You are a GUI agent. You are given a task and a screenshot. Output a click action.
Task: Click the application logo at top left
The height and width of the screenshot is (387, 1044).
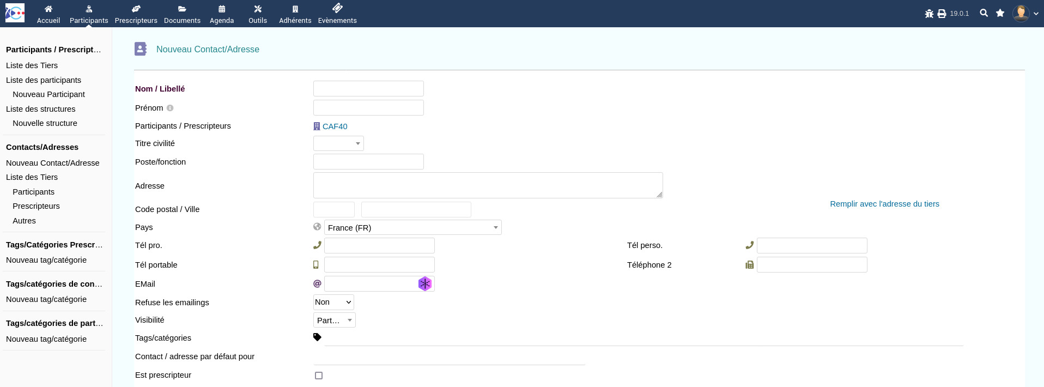coord(15,13)
